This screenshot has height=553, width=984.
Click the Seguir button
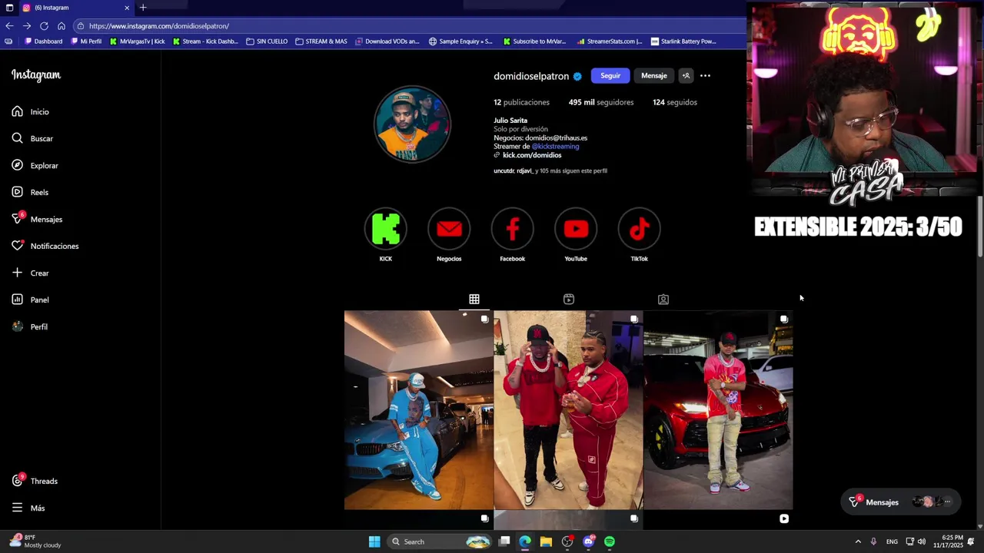point(610,76)
